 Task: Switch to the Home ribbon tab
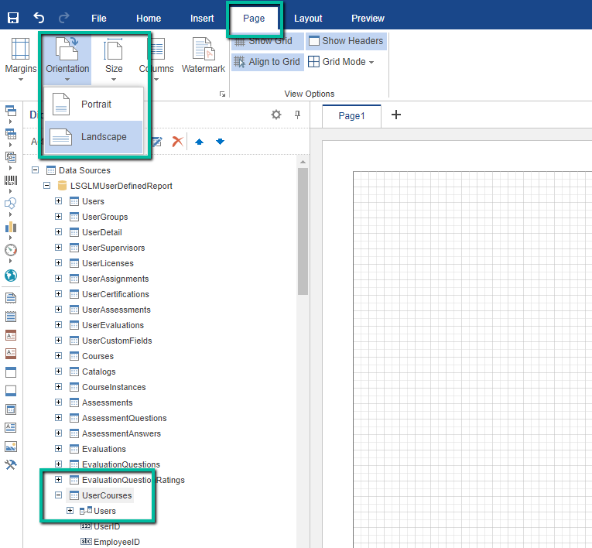pyautogui.click(x=149, y=18)
